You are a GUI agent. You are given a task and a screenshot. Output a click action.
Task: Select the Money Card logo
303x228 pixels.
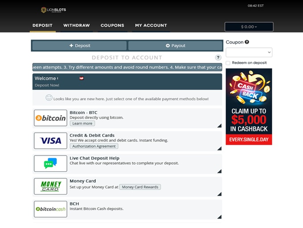pyautogui.click(x=50, y=186)
